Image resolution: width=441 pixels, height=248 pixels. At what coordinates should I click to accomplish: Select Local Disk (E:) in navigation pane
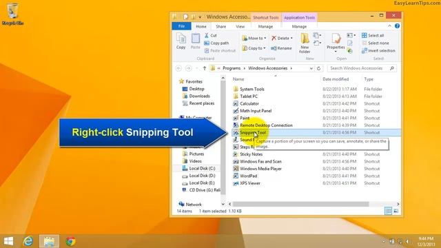(x=198, y=183)
